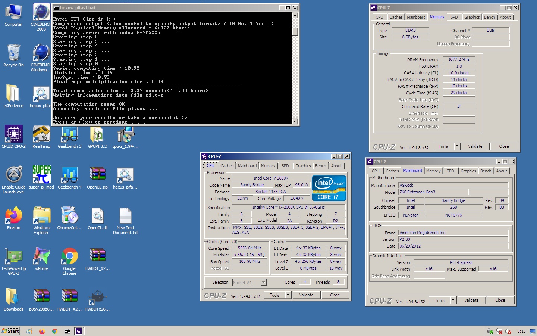Viewport: 537px width, 336px height.
Task: Select the OpenCL.dll file icon
Action: tap(97, 219)
